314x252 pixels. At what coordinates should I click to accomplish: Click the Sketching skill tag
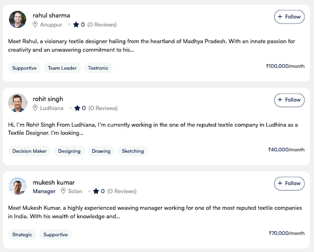[133, 151]
